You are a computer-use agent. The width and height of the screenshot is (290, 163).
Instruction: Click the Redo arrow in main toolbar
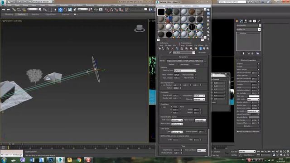coord(8,10)
